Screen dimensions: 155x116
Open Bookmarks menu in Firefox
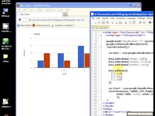(51, 10)
